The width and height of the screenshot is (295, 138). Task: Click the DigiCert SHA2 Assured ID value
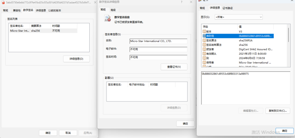255,49
